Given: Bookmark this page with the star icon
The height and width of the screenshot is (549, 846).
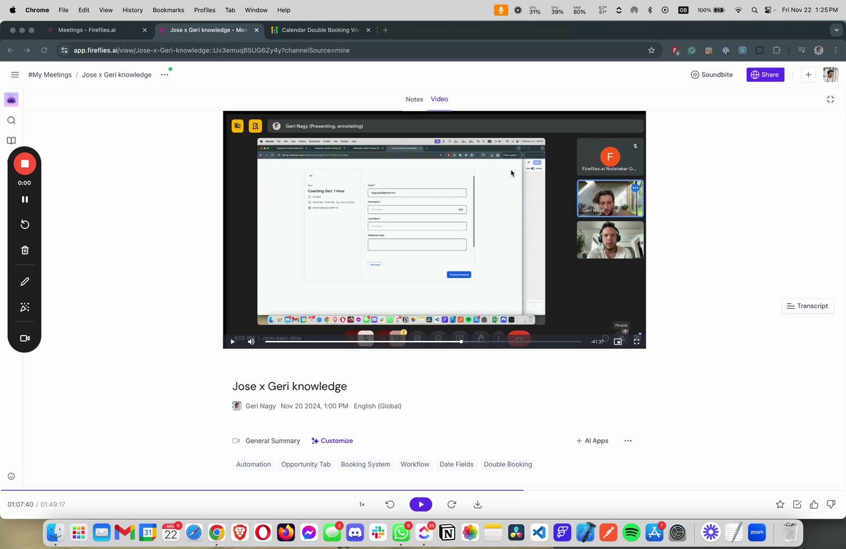Looking at the screenshot, I should click(651, 50).
